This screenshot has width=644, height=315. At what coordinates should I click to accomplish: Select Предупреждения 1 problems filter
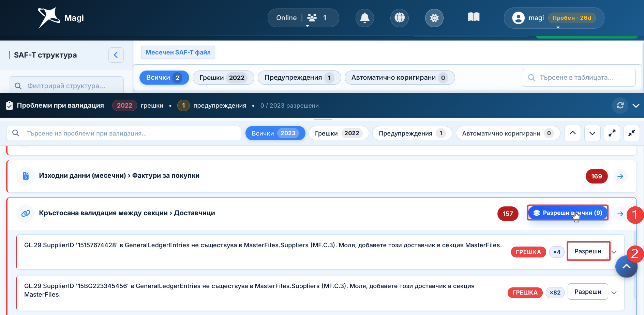(x=412, y=133)
